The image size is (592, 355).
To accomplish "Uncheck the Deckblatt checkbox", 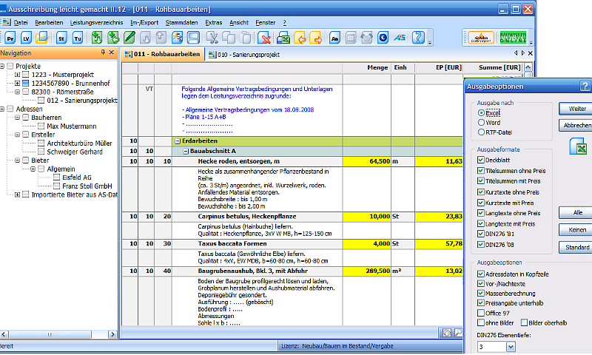I will pyautogui.click(x=480, y=160).
